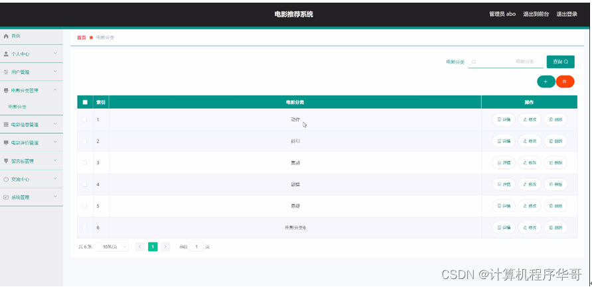
Task: Click the sliders icon for 用户管理
Action: point(6,72)
